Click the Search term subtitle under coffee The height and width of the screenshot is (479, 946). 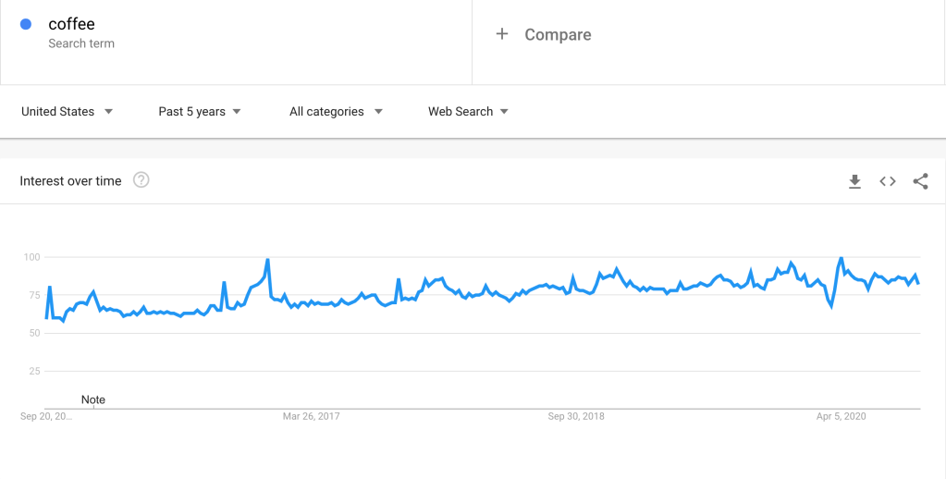point(81,43)
